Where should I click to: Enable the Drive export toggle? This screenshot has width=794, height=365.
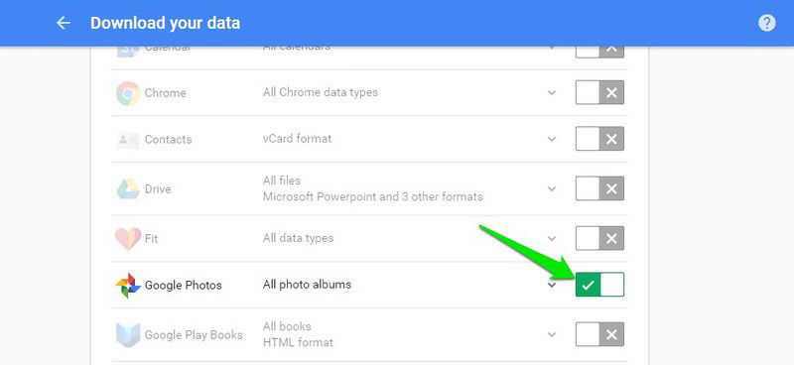tap(599, 188)
